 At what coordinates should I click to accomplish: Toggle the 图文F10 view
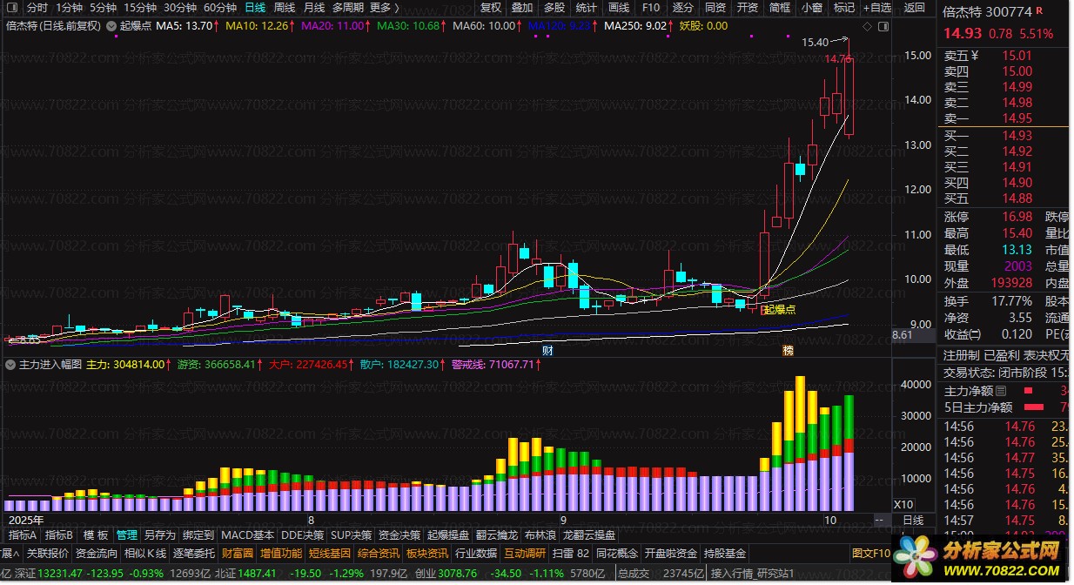point(871,553)
